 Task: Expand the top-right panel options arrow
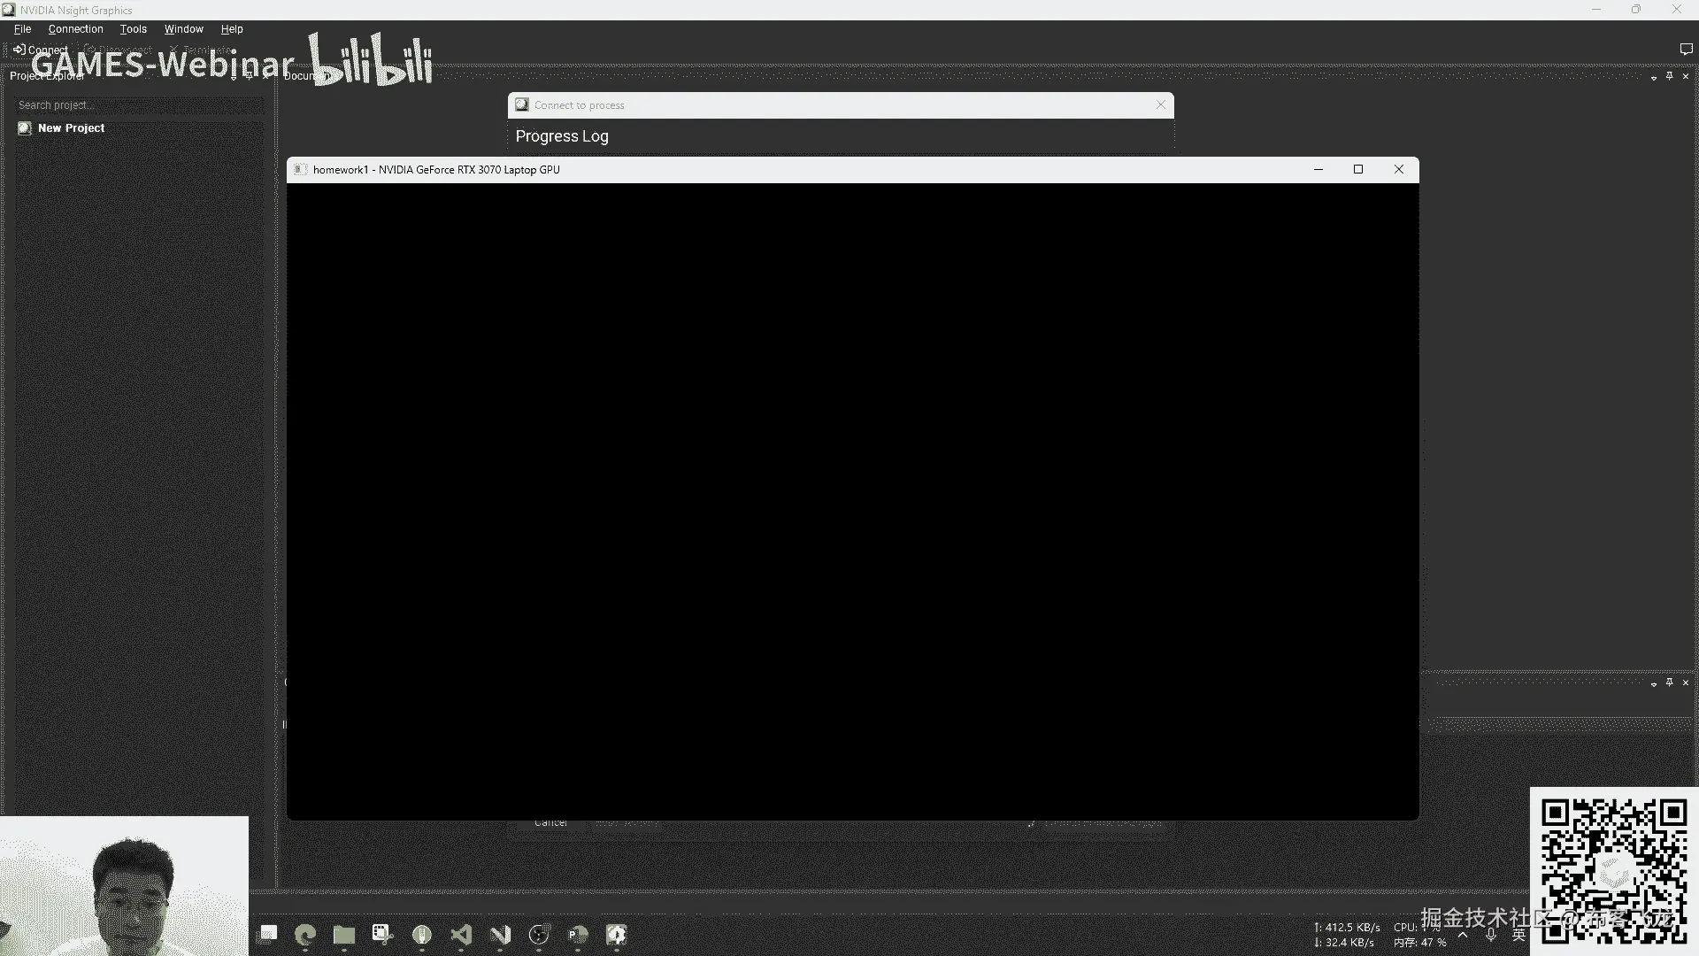[x=1653, y=78]
